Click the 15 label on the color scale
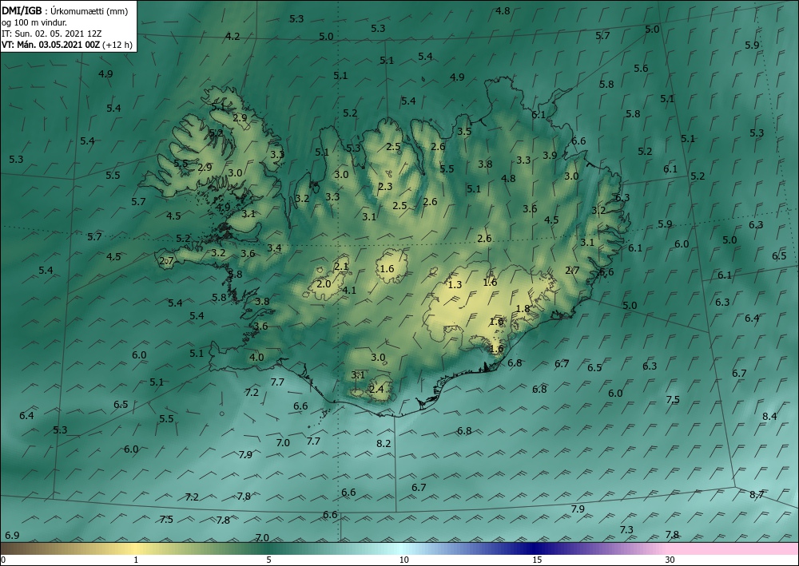The height and width of the screenshot is (566, 799). 537,560
